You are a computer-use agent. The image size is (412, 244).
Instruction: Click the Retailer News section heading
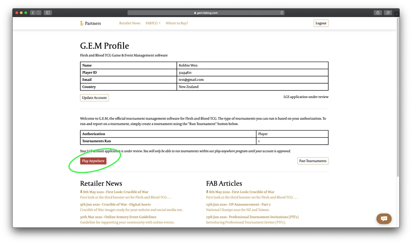pos(101,183)
